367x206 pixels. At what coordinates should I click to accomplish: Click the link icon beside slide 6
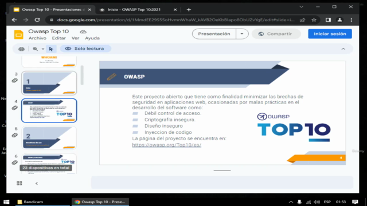tap(15, 163)
